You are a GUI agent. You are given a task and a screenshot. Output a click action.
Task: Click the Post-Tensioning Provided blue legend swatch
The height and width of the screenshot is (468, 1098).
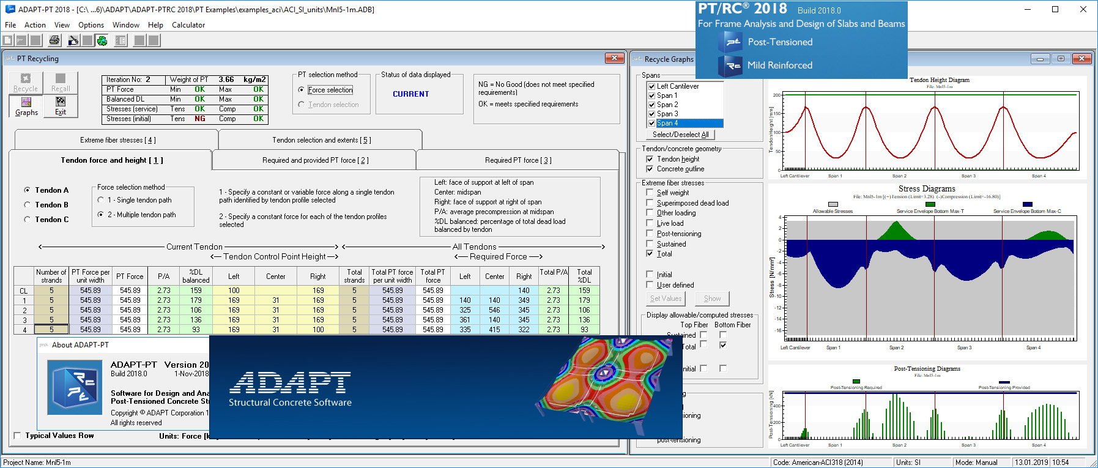1004,381
